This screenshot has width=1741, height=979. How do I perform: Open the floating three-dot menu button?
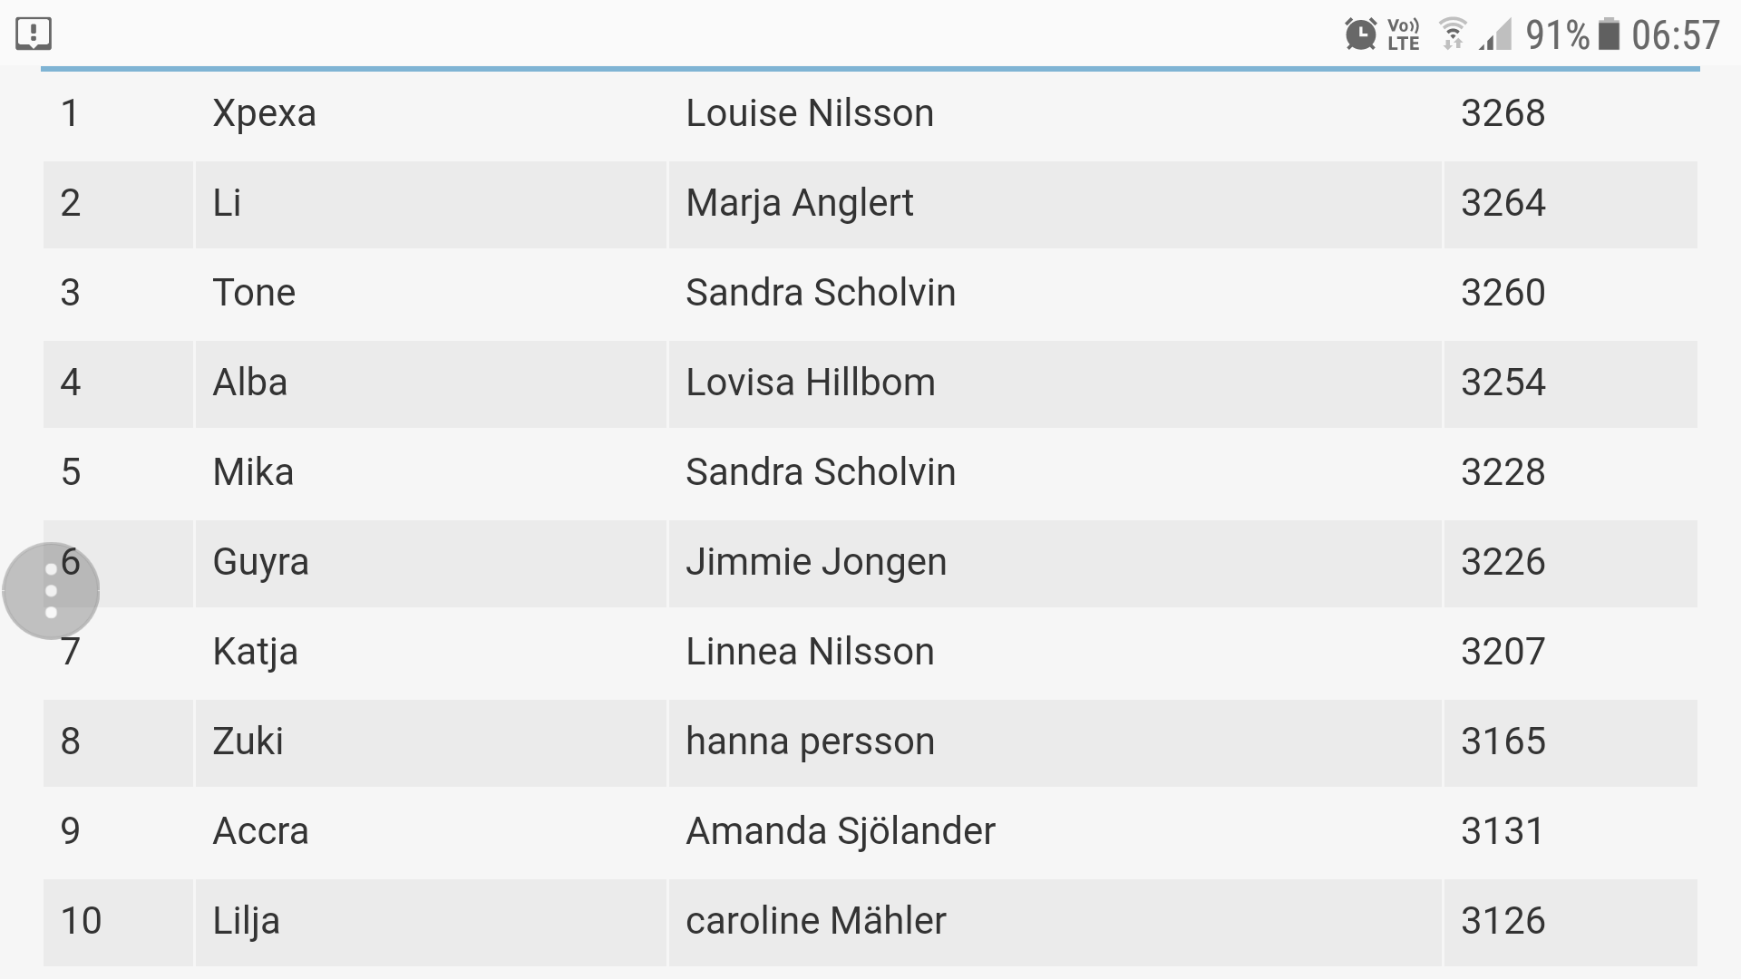[x=51, y=591]
